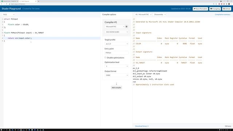Click the Compilation summary link

[222, 15]
